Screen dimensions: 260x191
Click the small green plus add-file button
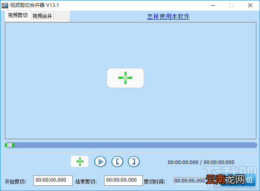click(x=80, y=162)
